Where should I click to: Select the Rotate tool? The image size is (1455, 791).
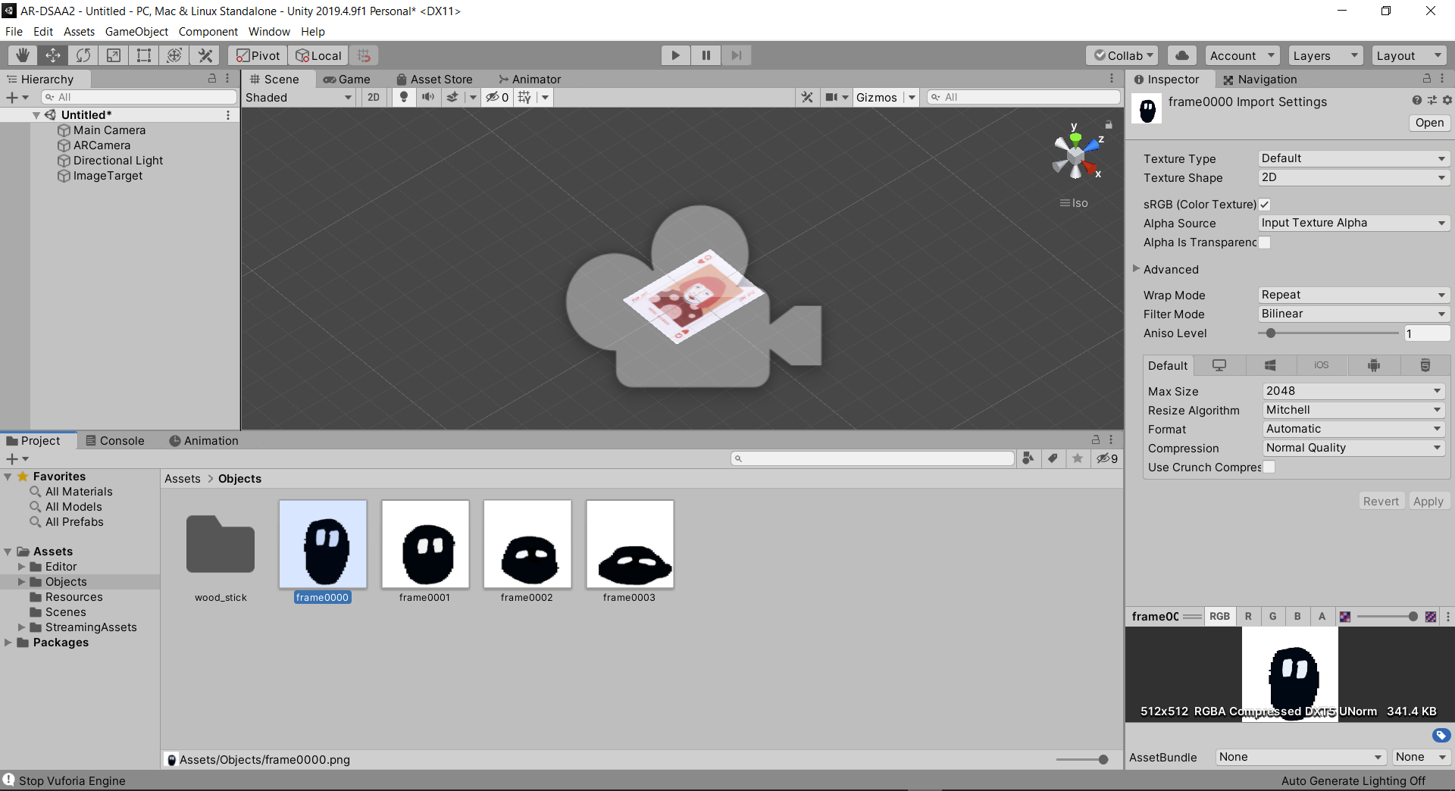[83, 55]
